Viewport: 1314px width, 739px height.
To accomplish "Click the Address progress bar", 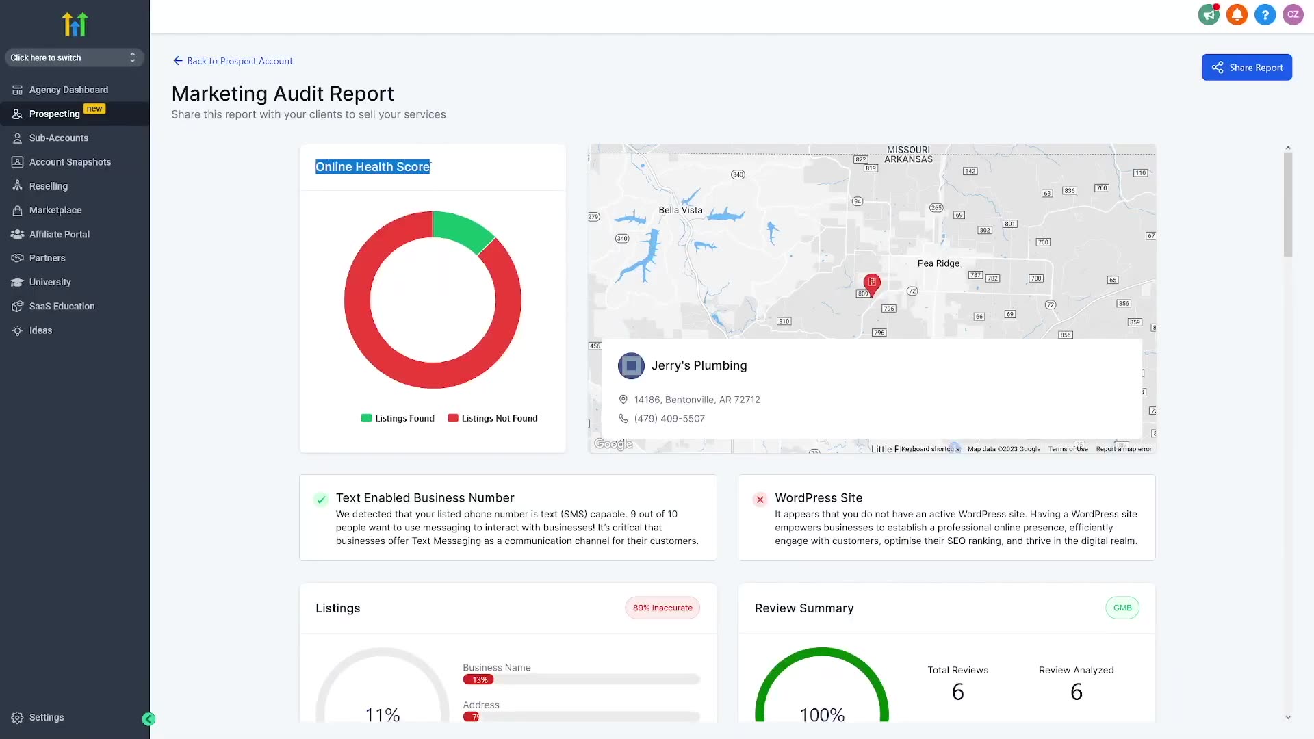I will tap(581, 716).
